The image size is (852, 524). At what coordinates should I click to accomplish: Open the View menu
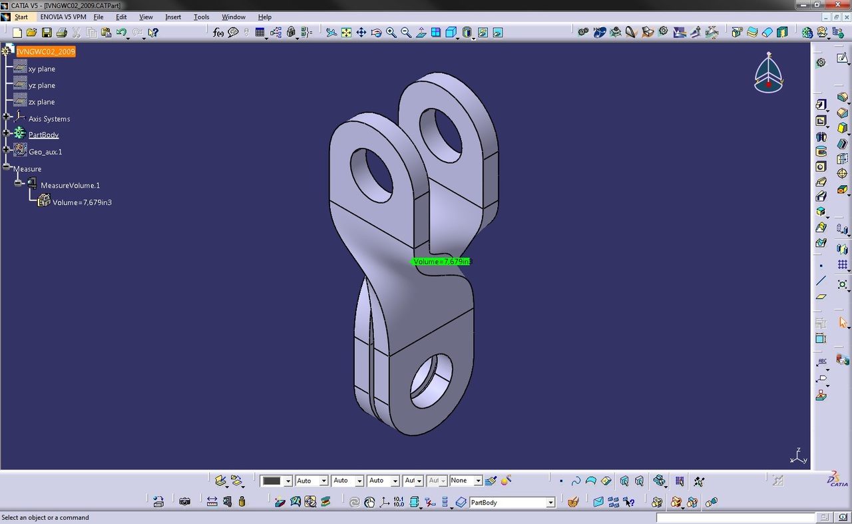tap(146, 17)
